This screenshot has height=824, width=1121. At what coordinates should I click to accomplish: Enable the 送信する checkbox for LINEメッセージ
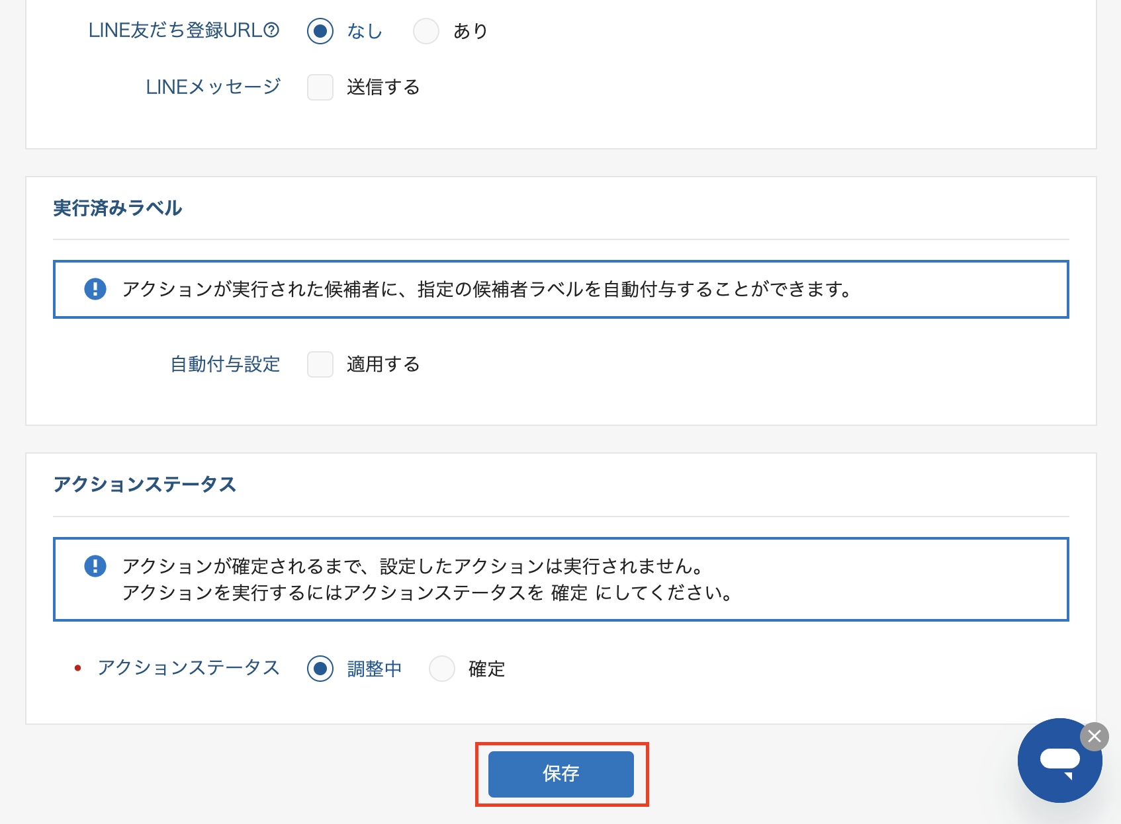tap(320, 87)
